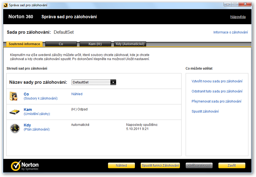Screen dimensions: 256x177
Task: Click the Naposledy spuštěno label
Action: tap(142, 125)
